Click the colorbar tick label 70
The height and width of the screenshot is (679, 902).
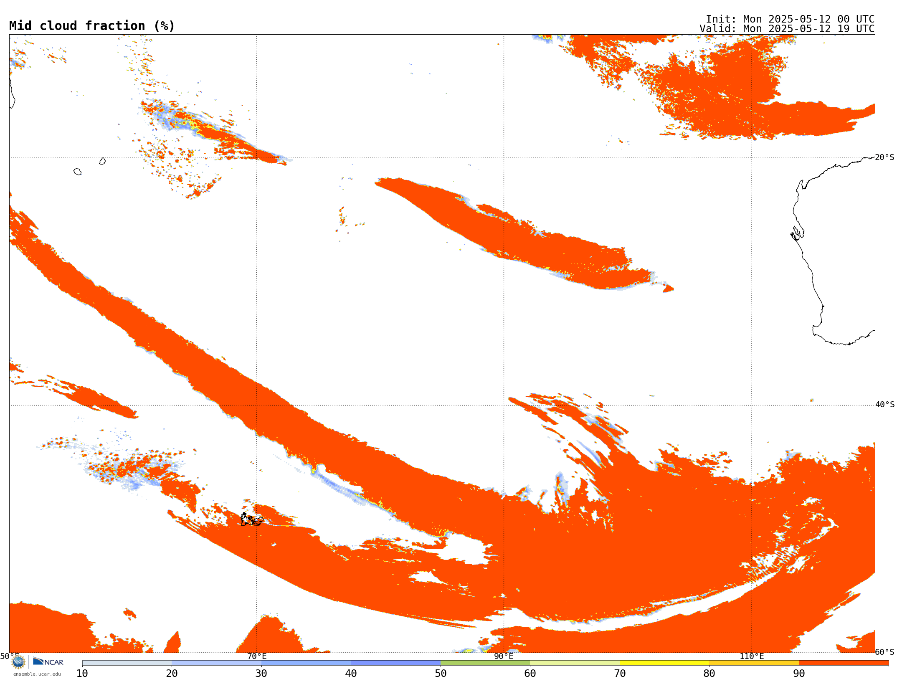(x=620, y=674)
